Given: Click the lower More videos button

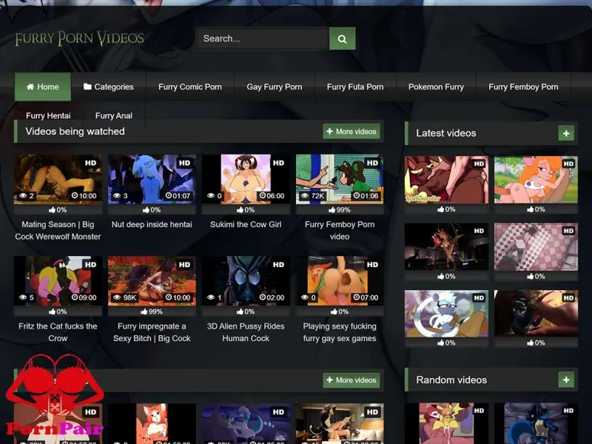Looking at the screenshot, I should point(351,380).
